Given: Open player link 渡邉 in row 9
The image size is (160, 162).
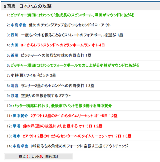Looking at the screenshot, I should (14, 96).
